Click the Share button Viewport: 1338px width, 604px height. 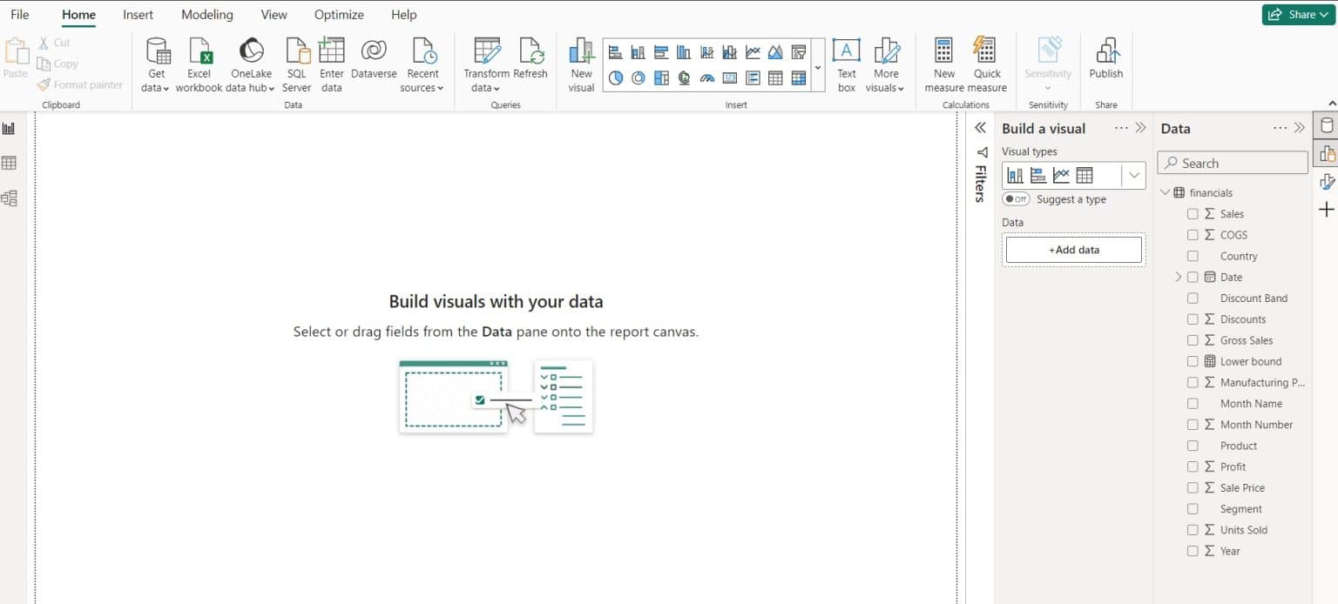tap(1298, 14)
